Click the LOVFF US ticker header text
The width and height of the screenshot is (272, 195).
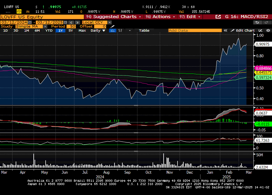11,7
